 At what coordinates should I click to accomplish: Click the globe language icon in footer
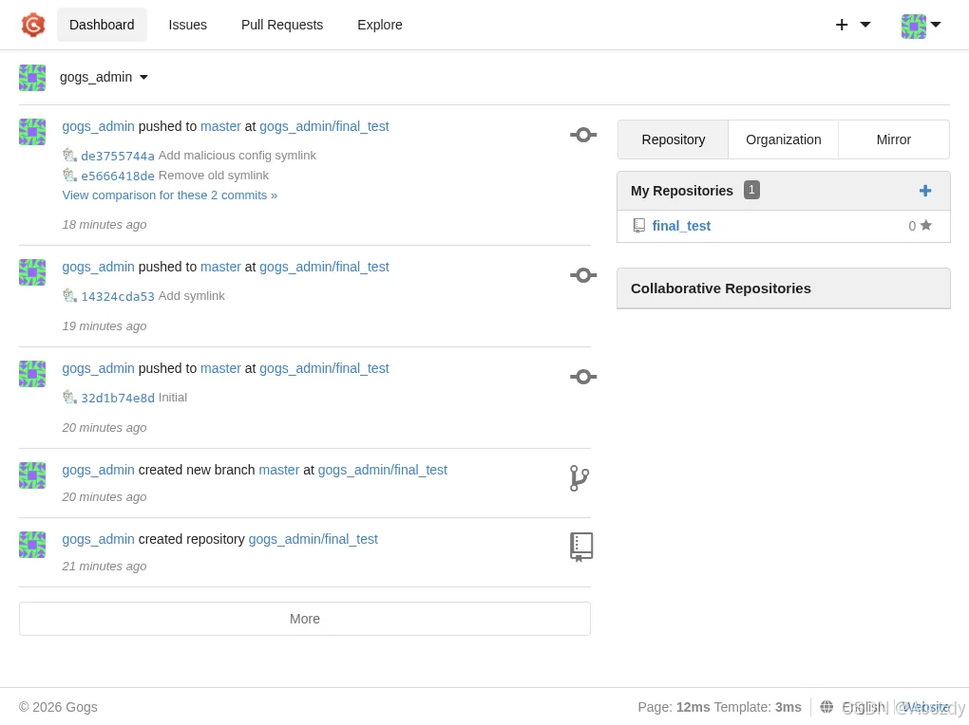[826, 707]
